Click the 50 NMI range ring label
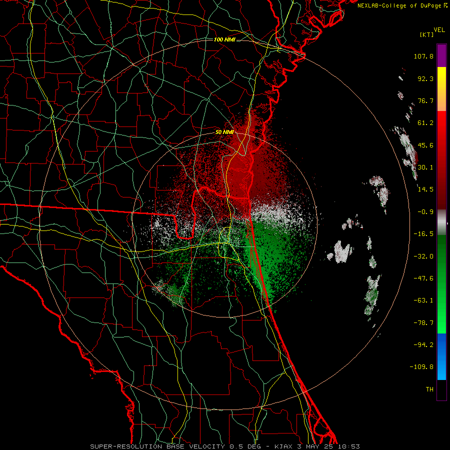This screenshot has height=450, width=450. [x=224, y=132]
